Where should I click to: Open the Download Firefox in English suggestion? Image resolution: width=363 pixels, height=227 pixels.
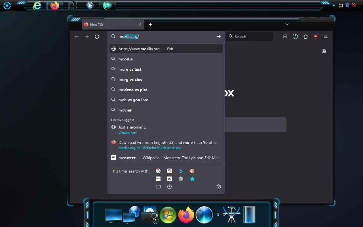[166, 145]
